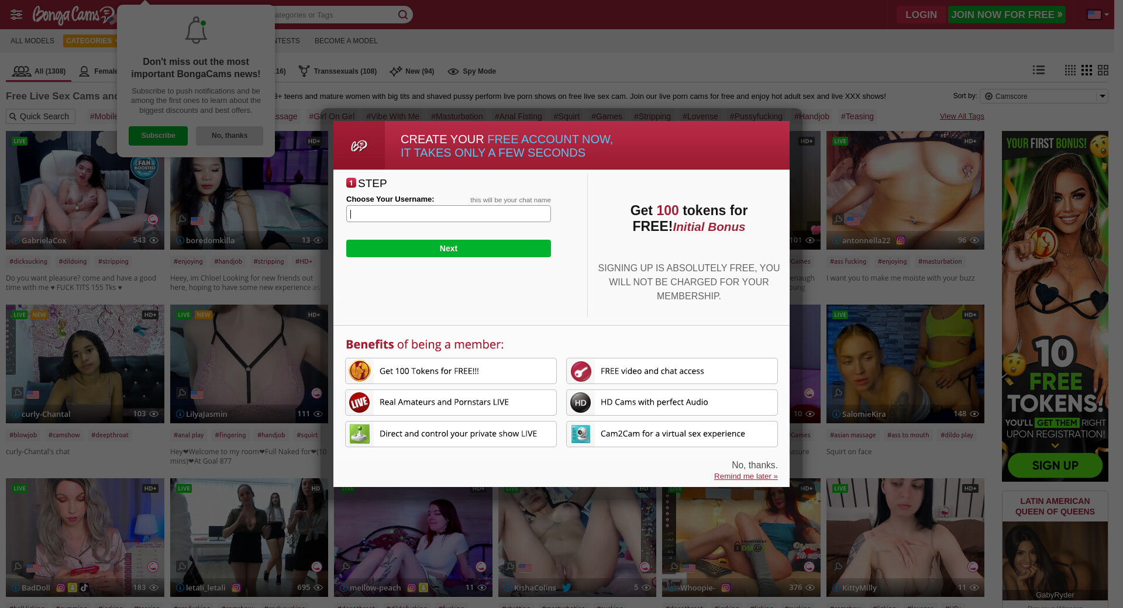
Task: Open antonnella22's Instagram icon
Action: pos(901,240)
